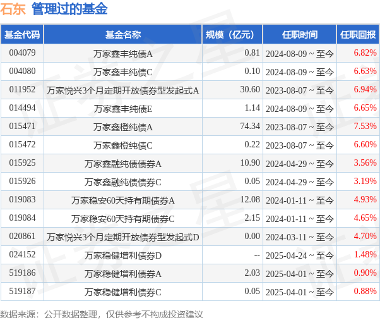Select fund code 011952
Screen dimensions: 380x320
[22, 89]
